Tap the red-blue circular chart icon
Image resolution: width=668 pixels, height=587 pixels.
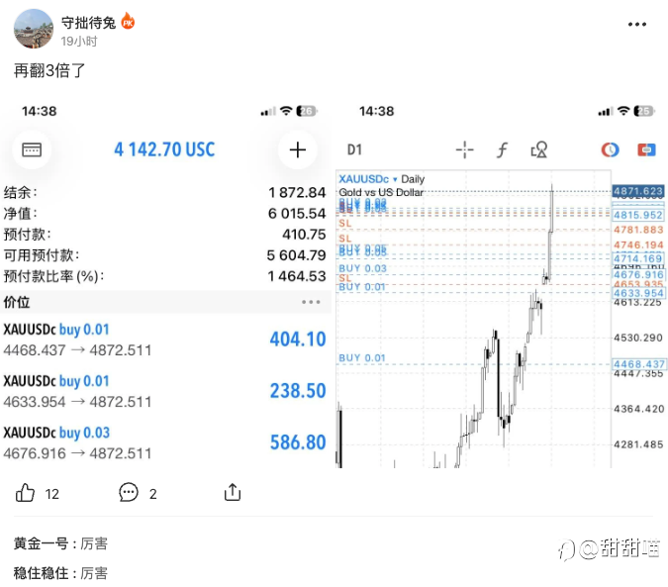point(611,149)
